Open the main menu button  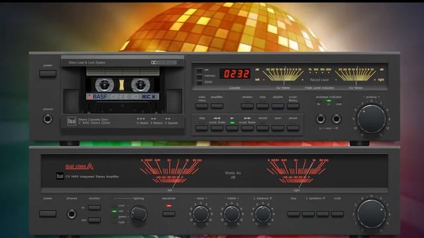point(201,106)
